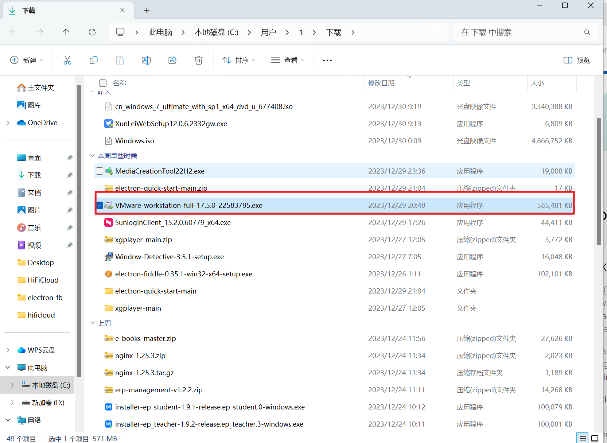
Task: Open the 查看 view dropdown
Action: click(288, 60)
